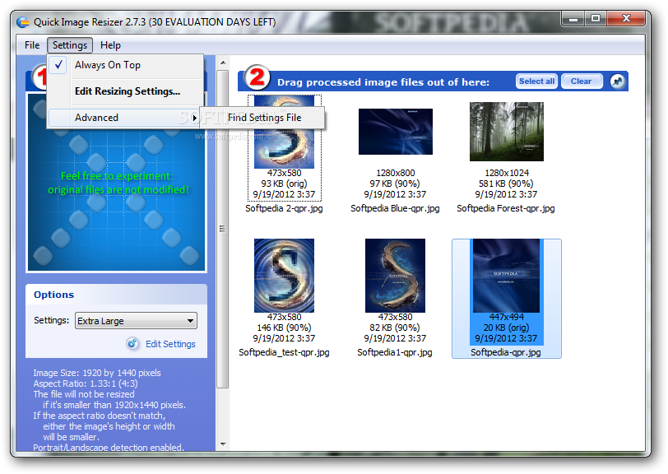Click the 581 KB (90%) size text
668x474 pixels.
(506, 184)
